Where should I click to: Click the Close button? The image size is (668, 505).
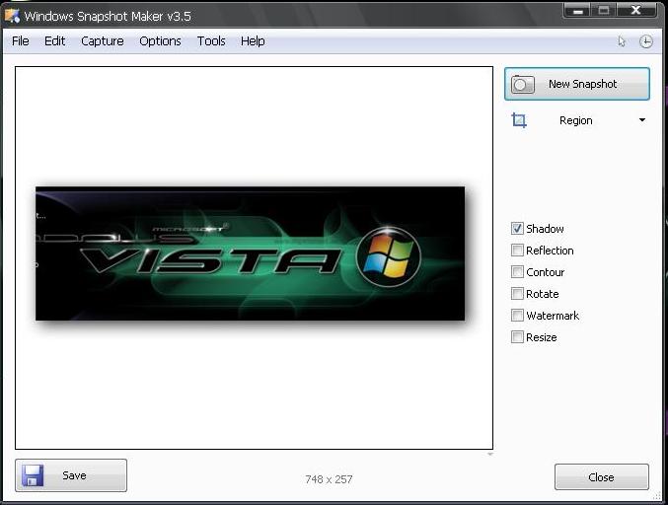click(602, 477)
